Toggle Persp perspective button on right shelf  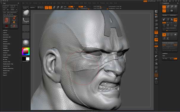[156, 32]
